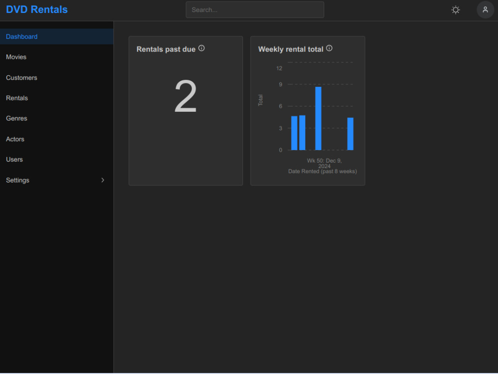Go to the Users page
The image size is (498, 374).
click(x=57, y=160)
